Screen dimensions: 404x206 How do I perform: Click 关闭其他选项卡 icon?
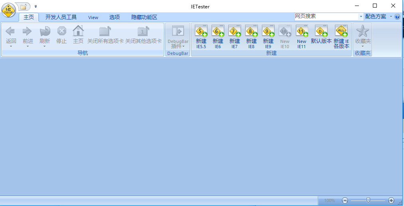[143, 31]
